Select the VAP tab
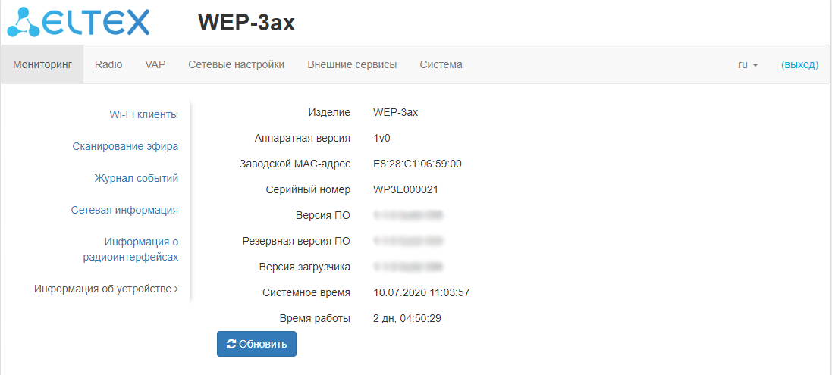832x375 pixels. [155, 65]
